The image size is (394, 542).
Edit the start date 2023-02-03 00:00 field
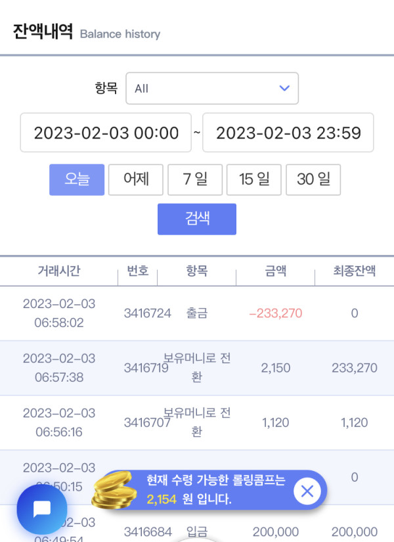click(x=106, y=133)
